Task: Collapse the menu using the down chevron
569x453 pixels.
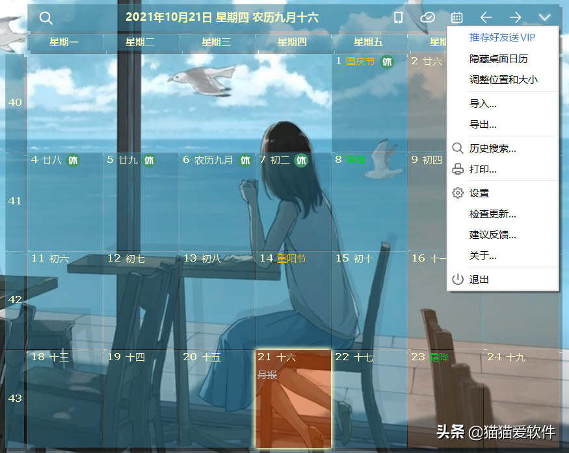Action: click(x=544, y=18)
